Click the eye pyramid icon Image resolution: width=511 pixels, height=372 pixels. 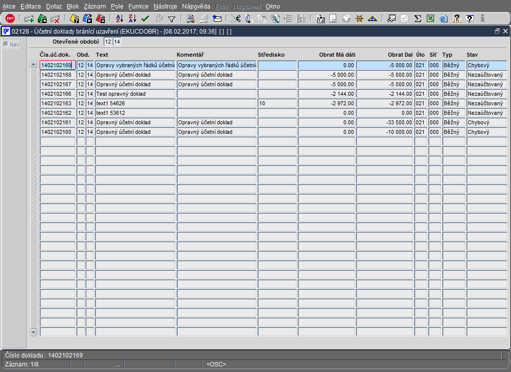pyautogui.click(x=372, y=19)
